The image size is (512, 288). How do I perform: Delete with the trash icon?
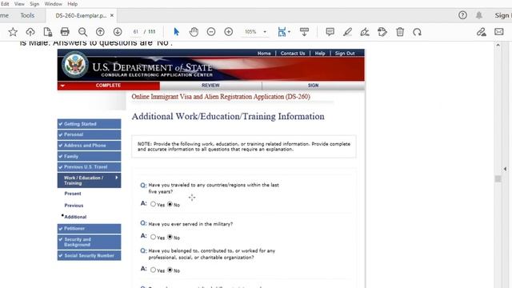(400, 32)
